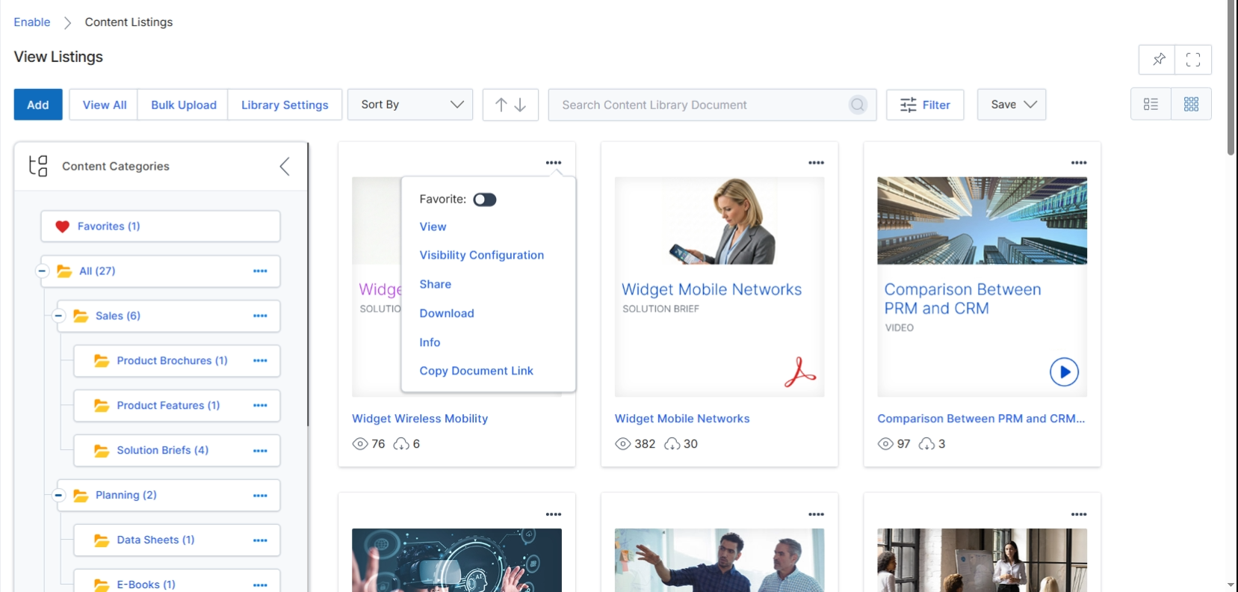
Task: Open options for Product Features (1)
Action: [260, 406]
